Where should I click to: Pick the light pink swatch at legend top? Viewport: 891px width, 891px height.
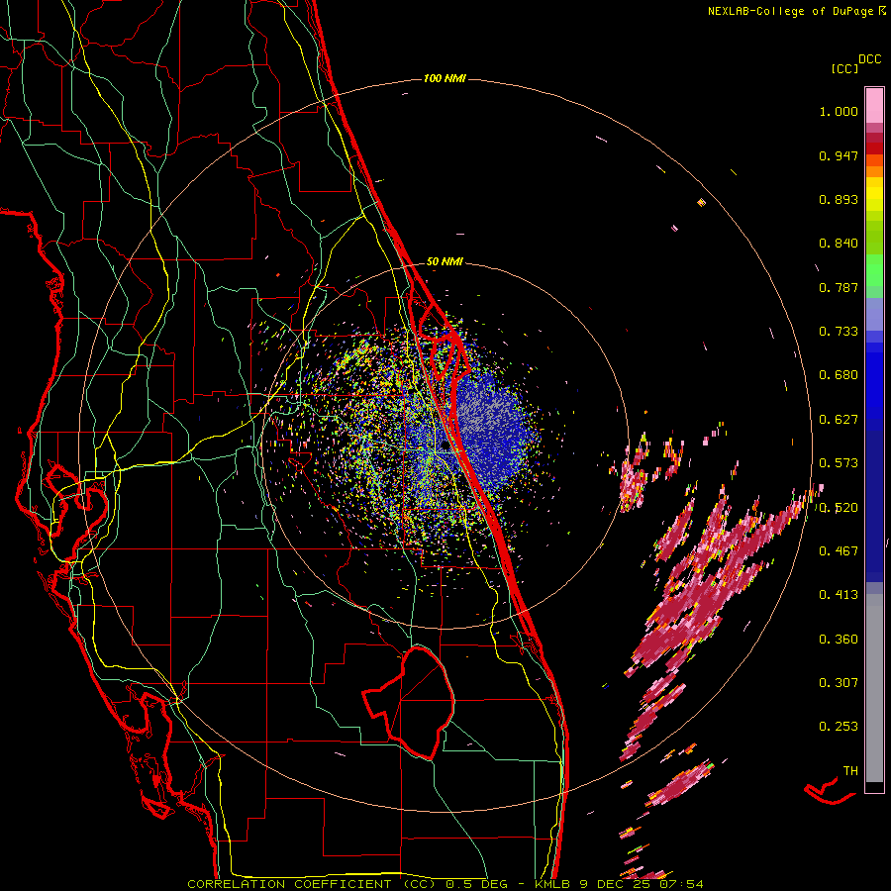pos(874,106)
